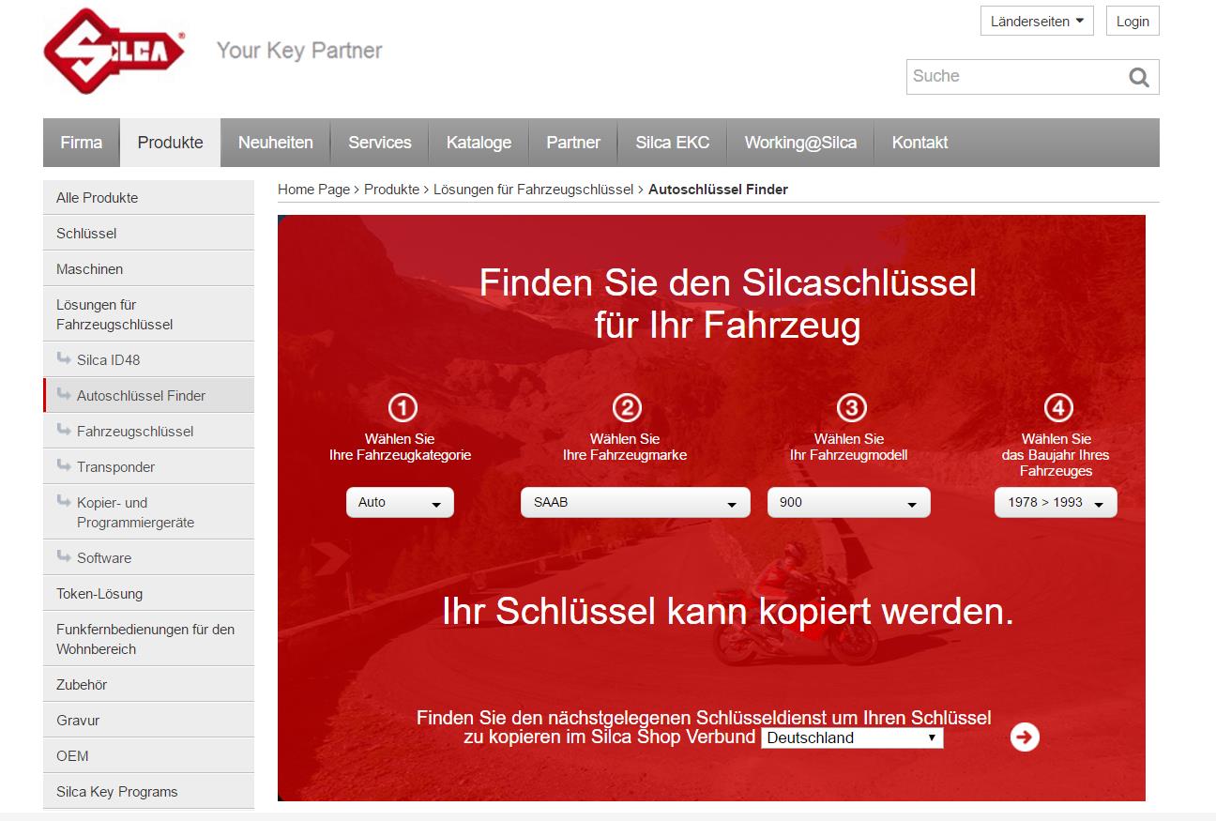
Task: Open the Baujahr 1978 > 1993 dropdown
Action: pyautogui.click(x=1056, y=502)
